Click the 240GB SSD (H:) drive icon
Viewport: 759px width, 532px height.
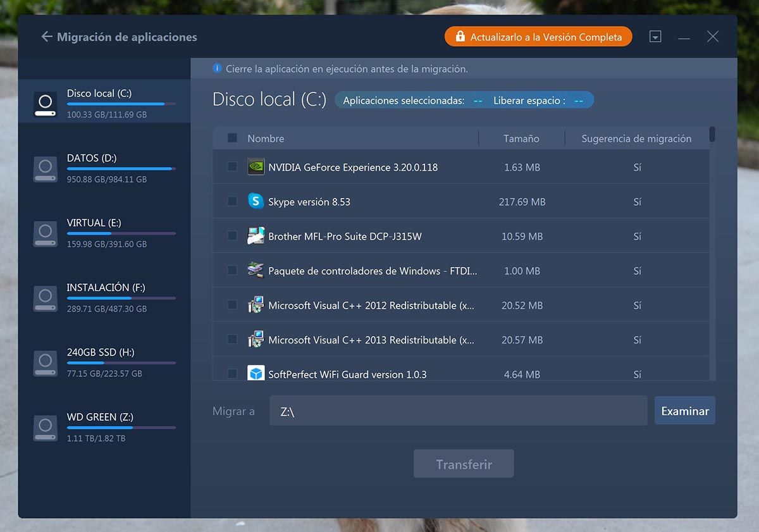pyautogui.click(x=45, y=363)
